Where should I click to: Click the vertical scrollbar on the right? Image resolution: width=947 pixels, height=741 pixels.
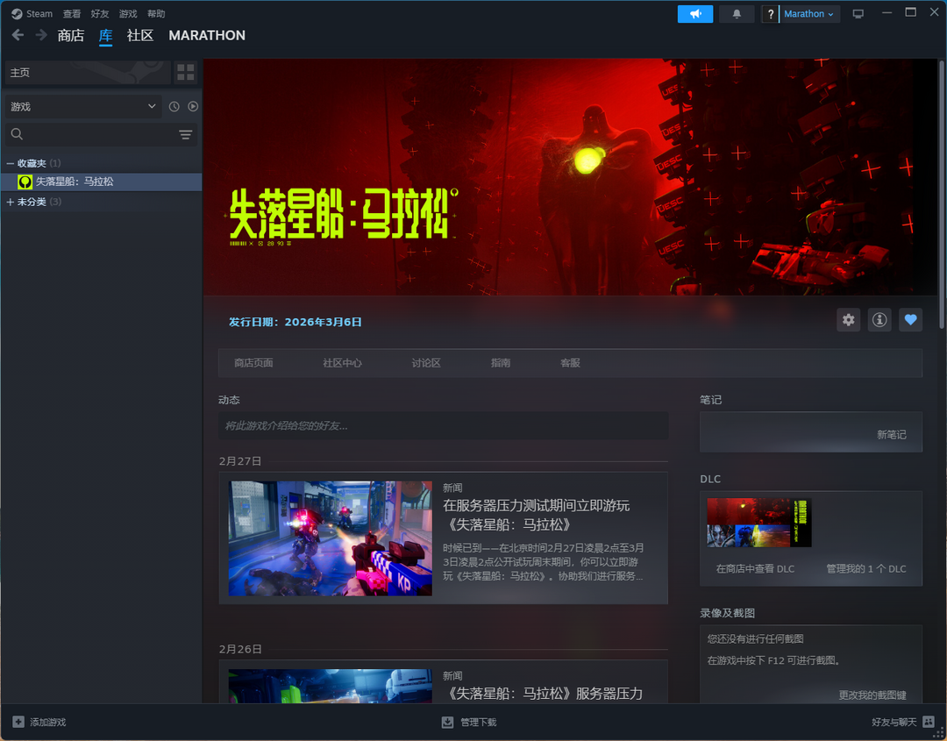pos(942,193)
